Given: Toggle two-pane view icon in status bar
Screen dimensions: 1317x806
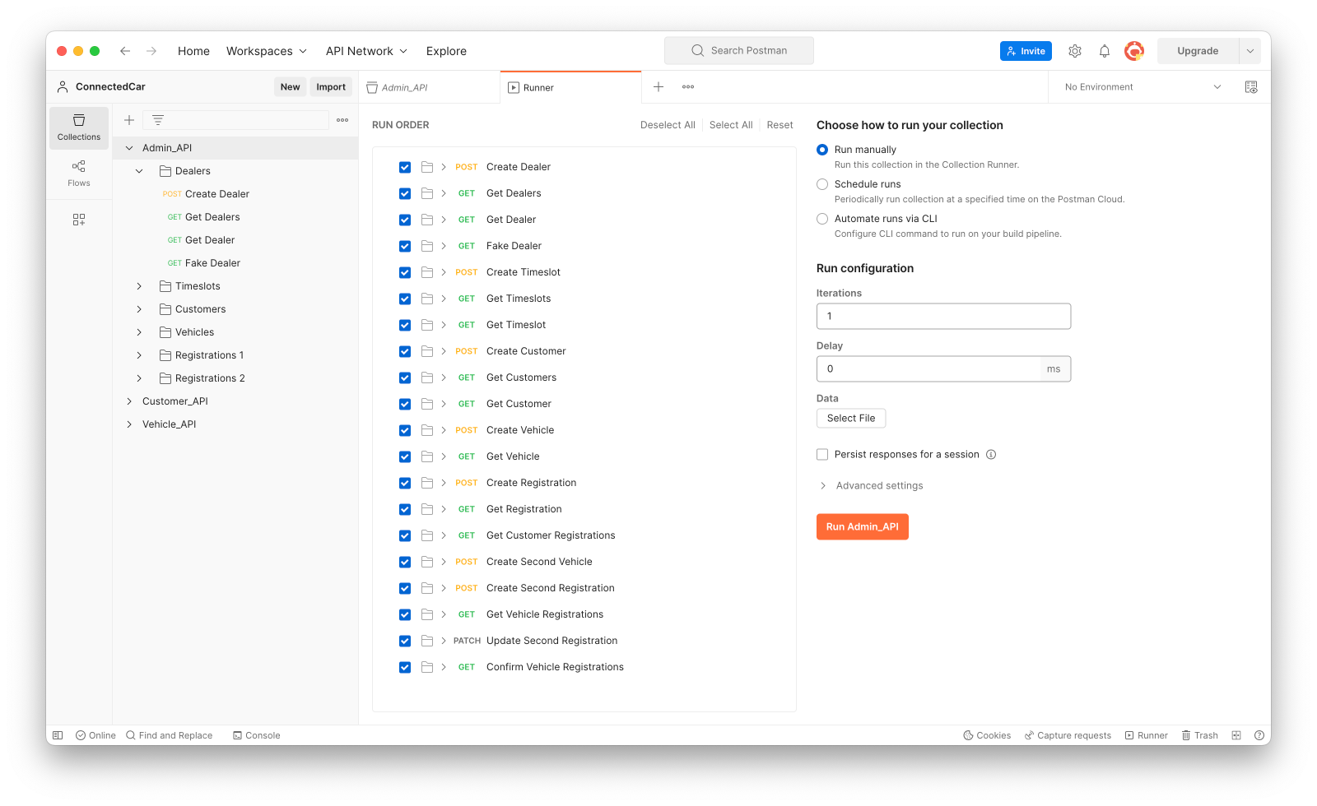Looking at the screenshot, I should [1236, 735].
